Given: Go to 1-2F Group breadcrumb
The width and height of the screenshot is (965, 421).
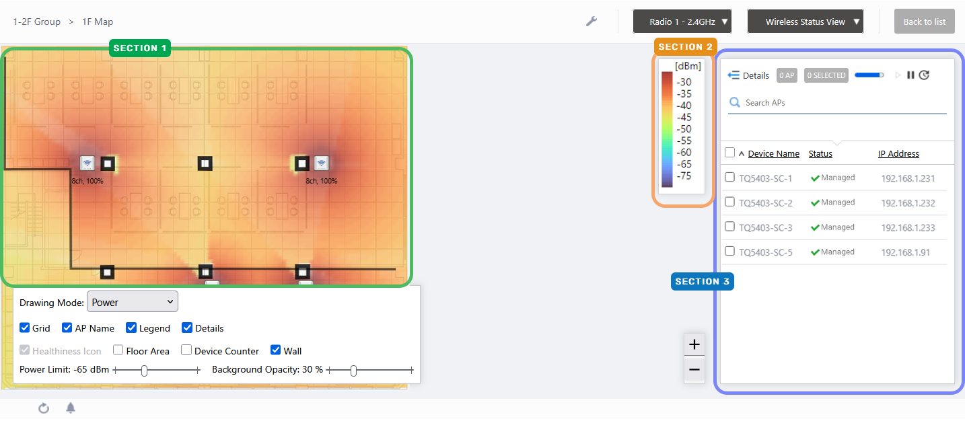Looking at the screenshot, I should click(37, 22).
